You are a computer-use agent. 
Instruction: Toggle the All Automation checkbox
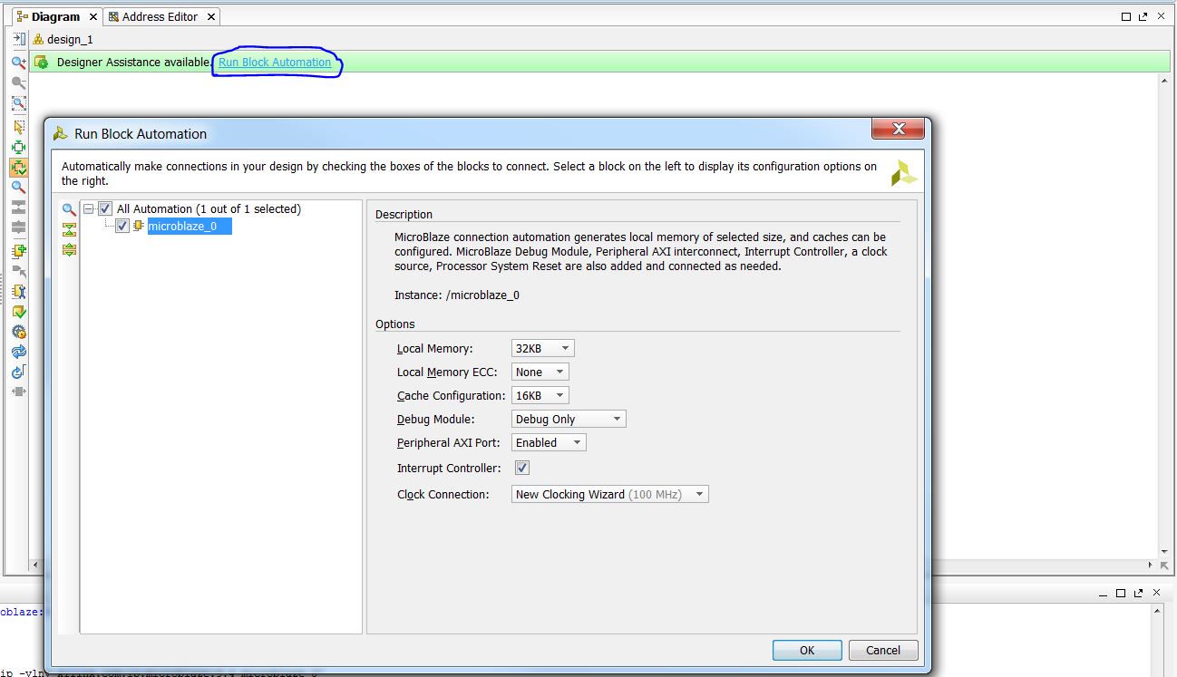click(105, 208)
